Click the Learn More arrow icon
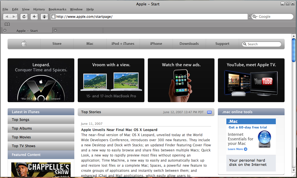 pyautogui.click(x=246, y=149)
